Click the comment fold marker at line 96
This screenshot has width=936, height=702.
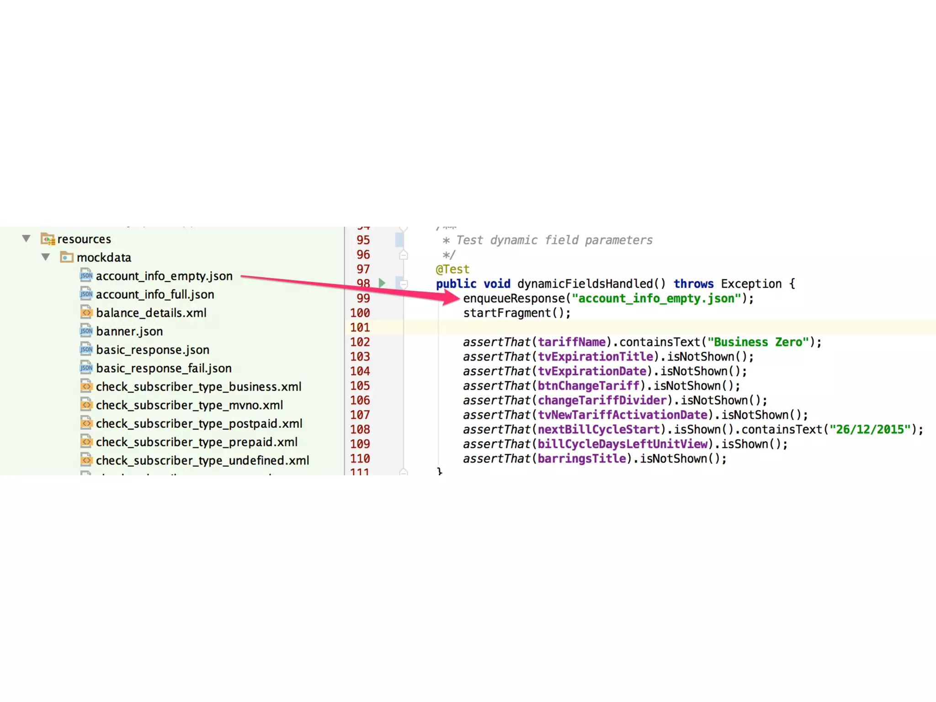404,255
